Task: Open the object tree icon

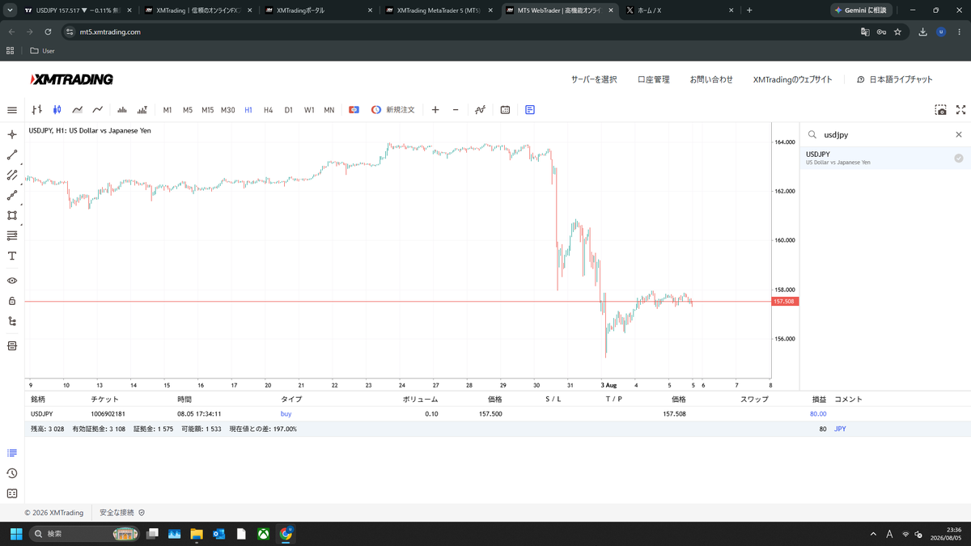Action: 12,321
